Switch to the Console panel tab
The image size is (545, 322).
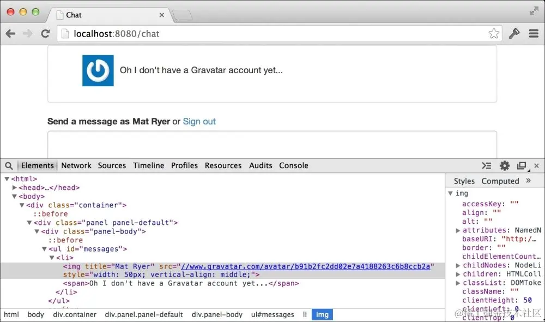tap(294, 165)
